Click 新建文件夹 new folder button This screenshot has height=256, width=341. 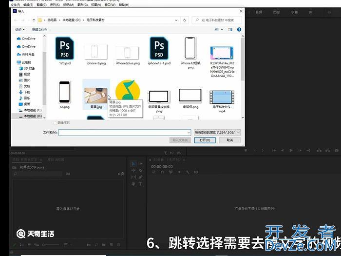[x=39, y=29]
